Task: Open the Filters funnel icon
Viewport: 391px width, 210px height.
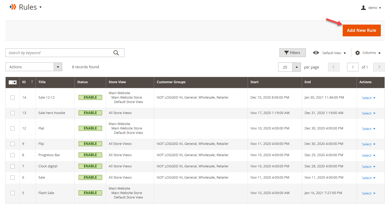Action: click(287, 53)
